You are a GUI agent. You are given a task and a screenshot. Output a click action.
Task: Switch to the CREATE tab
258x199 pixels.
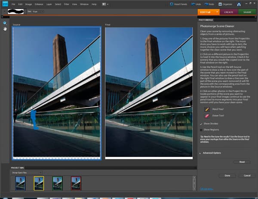[x=229, y=12]
